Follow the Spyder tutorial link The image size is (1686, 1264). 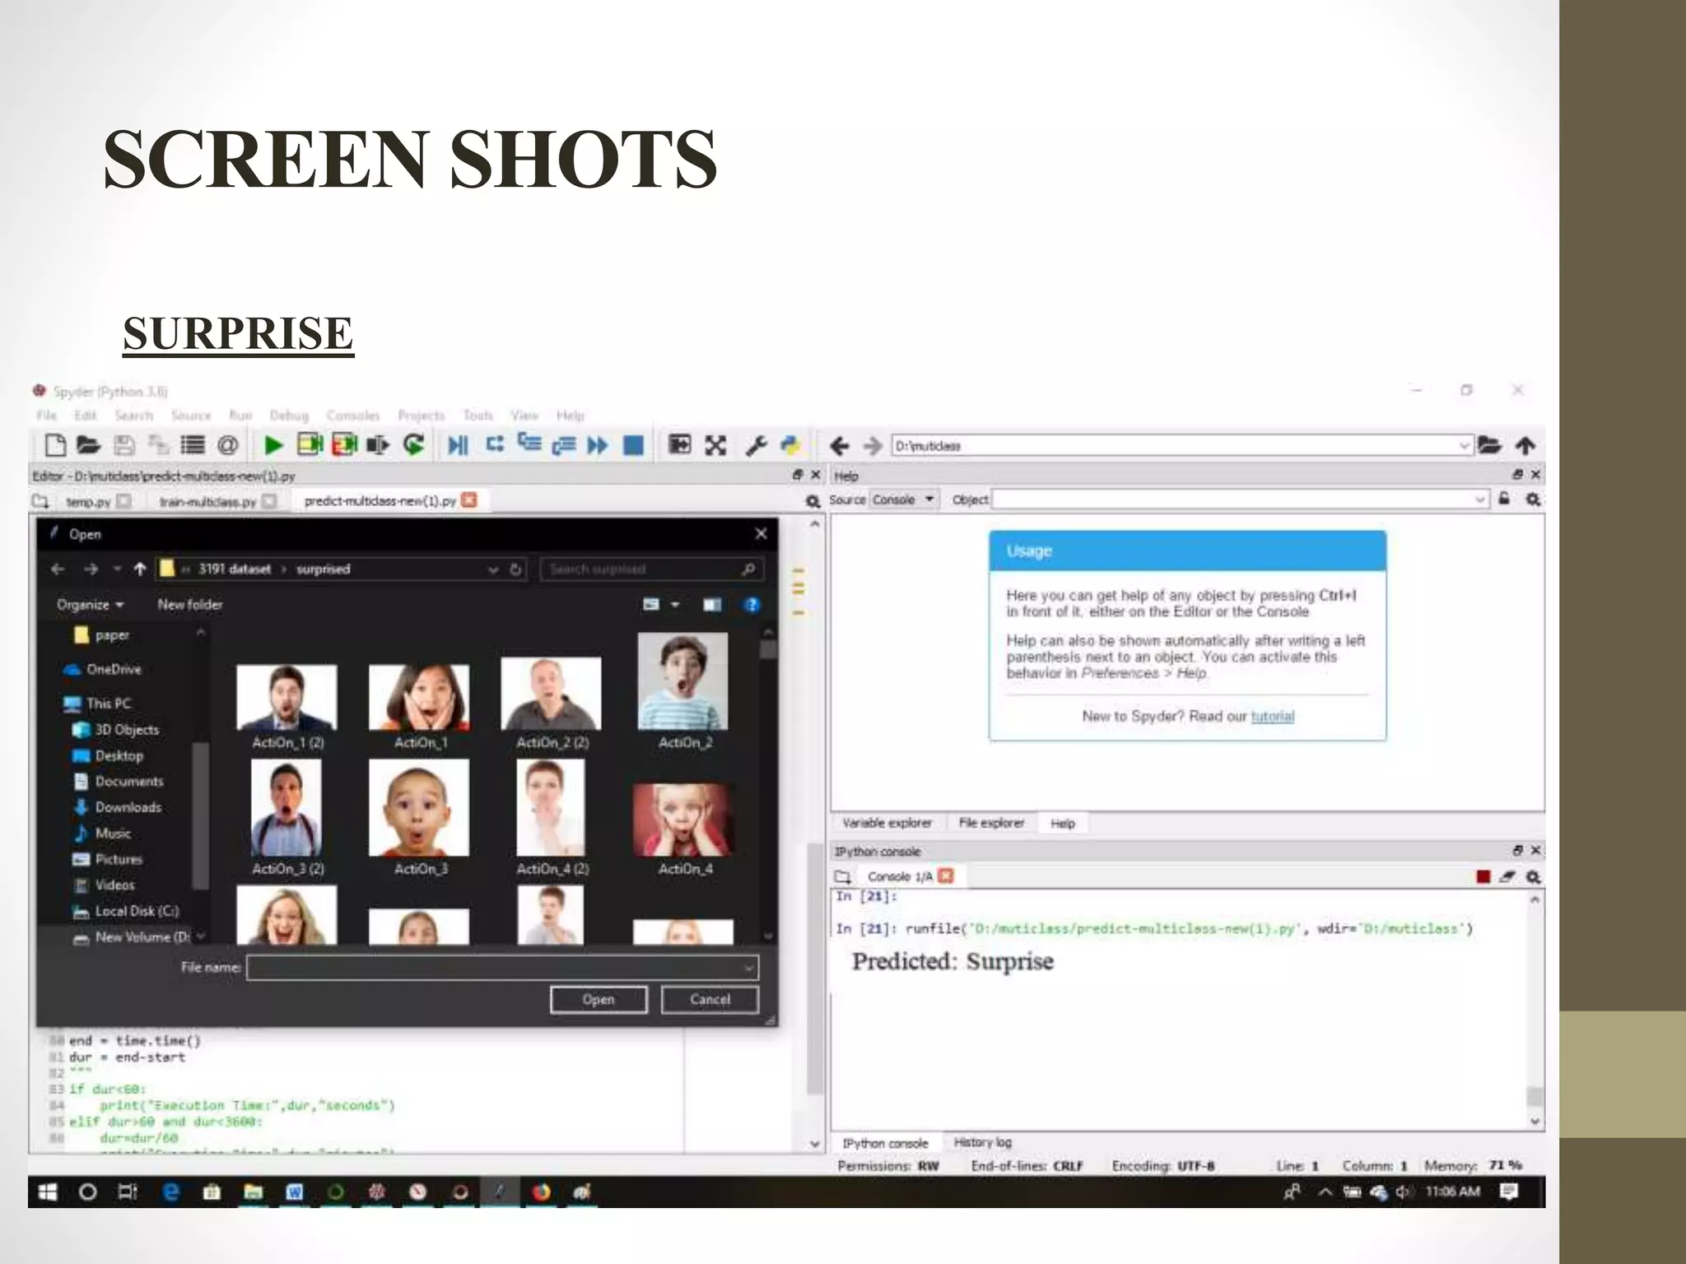point(1272,717)
